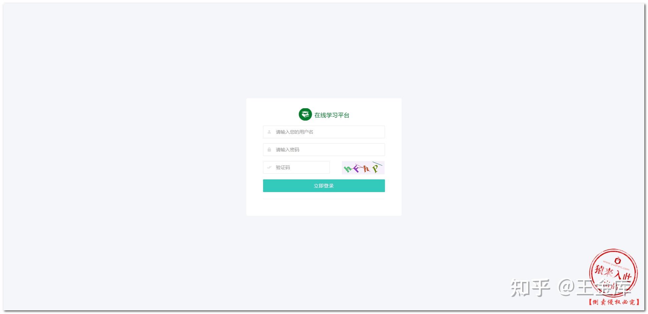The height and width of the screenshot is (314, 648).
Task: Refresh the captcha verification image
Action: (363, 168)
